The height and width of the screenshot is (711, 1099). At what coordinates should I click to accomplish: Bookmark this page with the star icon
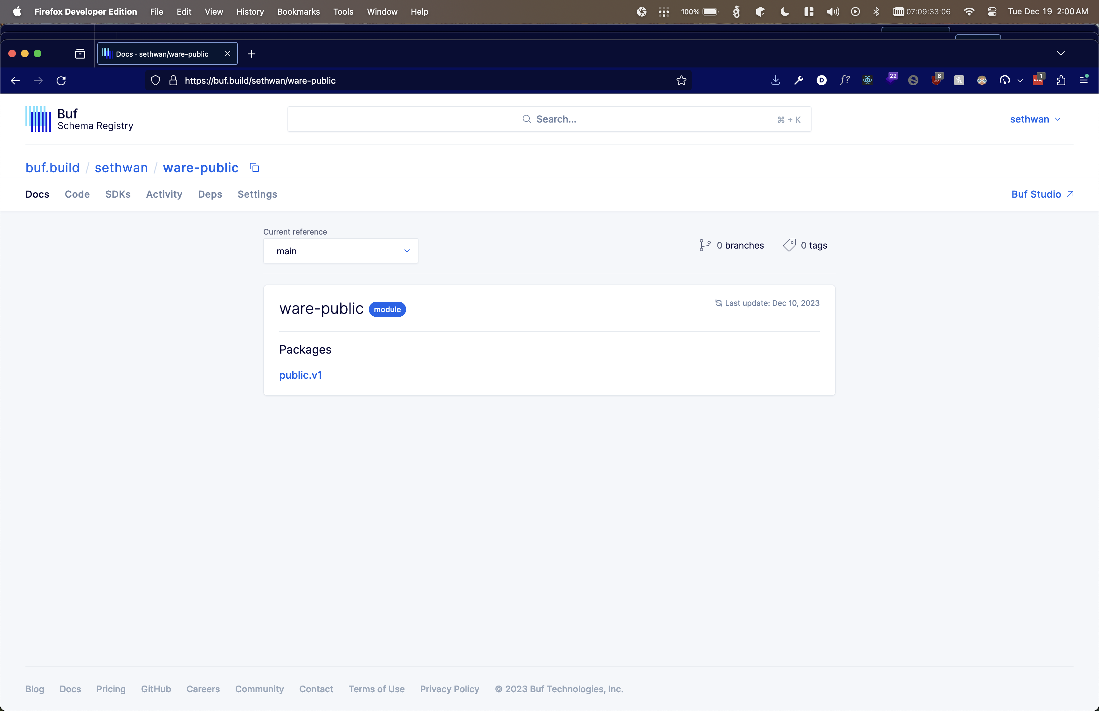pos(681,80)
